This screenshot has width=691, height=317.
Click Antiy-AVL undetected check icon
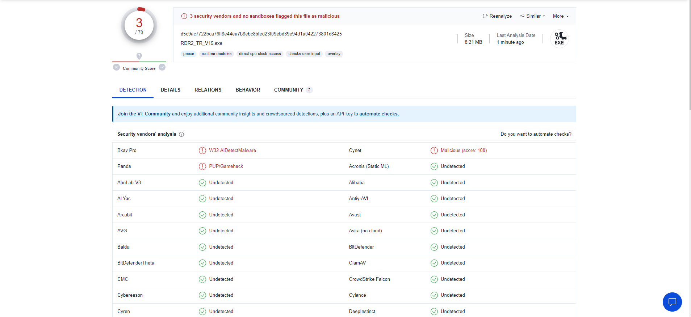[x=434, y=199]
